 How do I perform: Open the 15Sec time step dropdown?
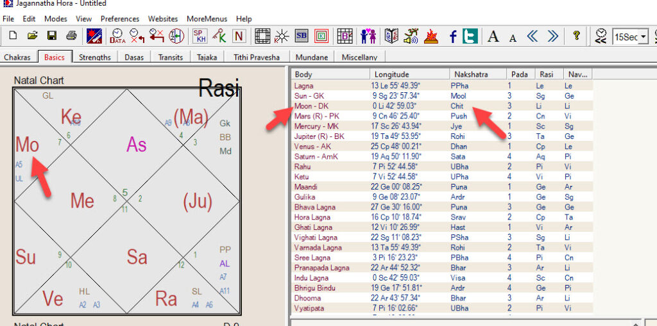(644, 37)
